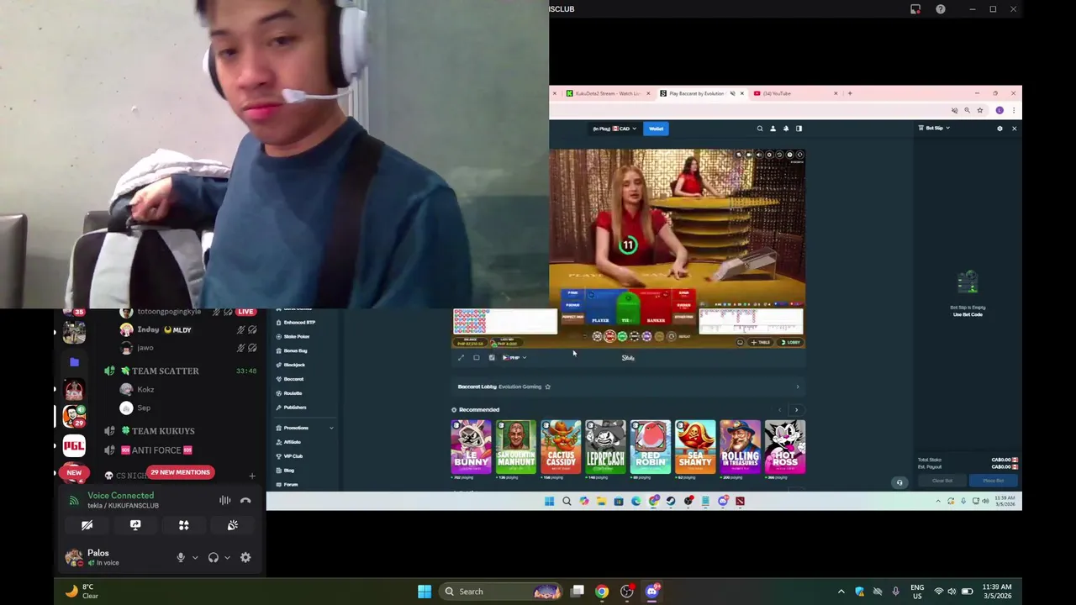1076x605 pixels.
Task: Enter fullscreen for the baccarat game
Action: tap(461, 358)
